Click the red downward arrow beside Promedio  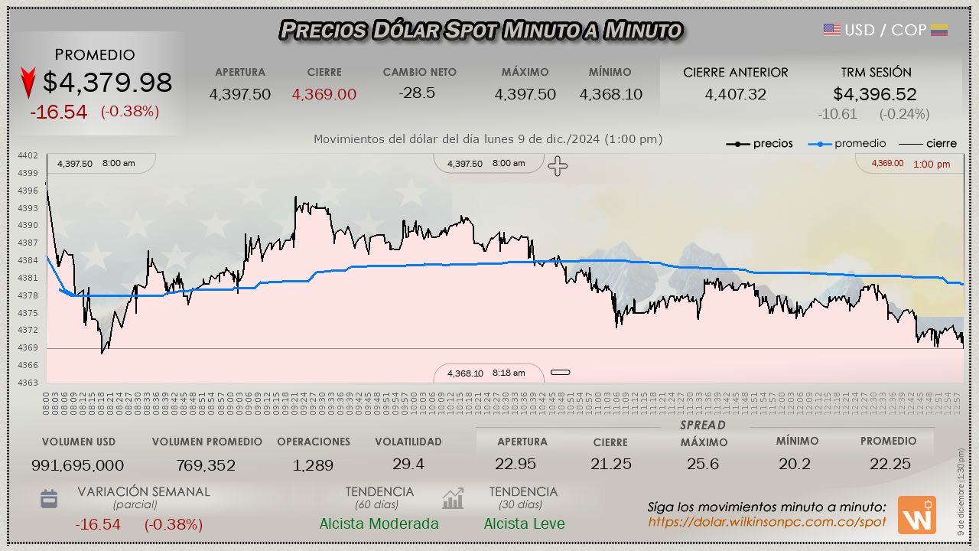pyautogui.click(x=28, y=83)
